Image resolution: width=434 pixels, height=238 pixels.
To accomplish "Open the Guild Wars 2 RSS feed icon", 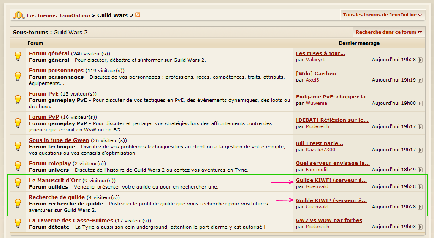I will [138, 15].
